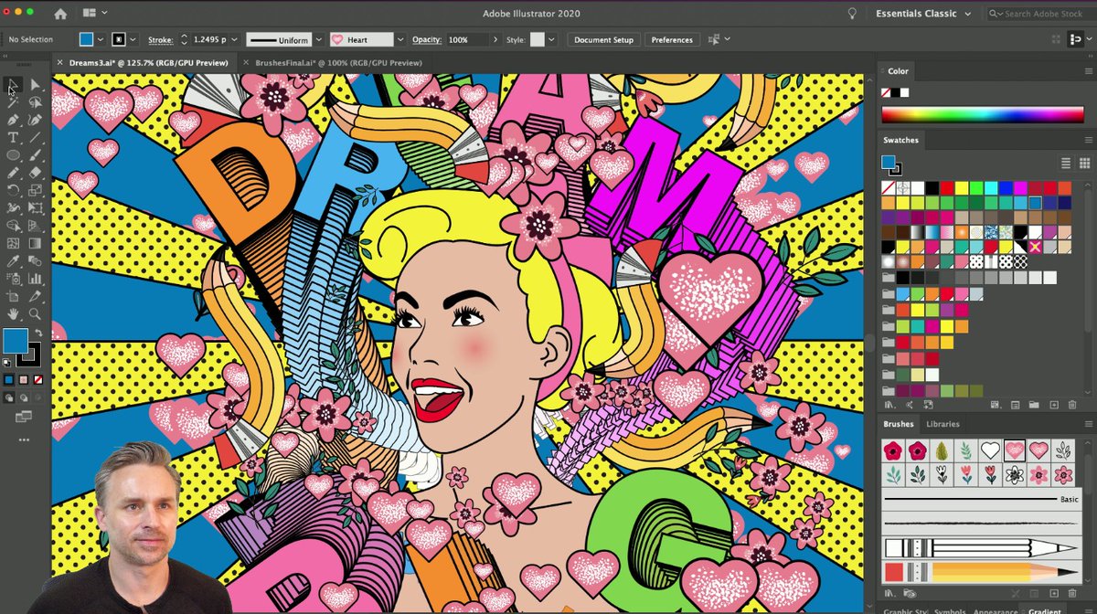Choose the Rotate tool

13,190
